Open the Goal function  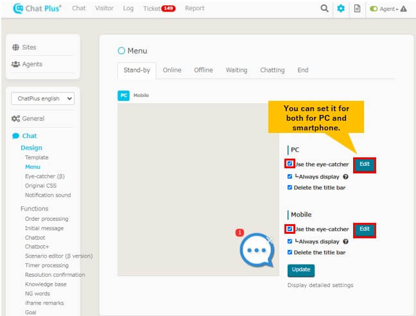pos(31,312)
